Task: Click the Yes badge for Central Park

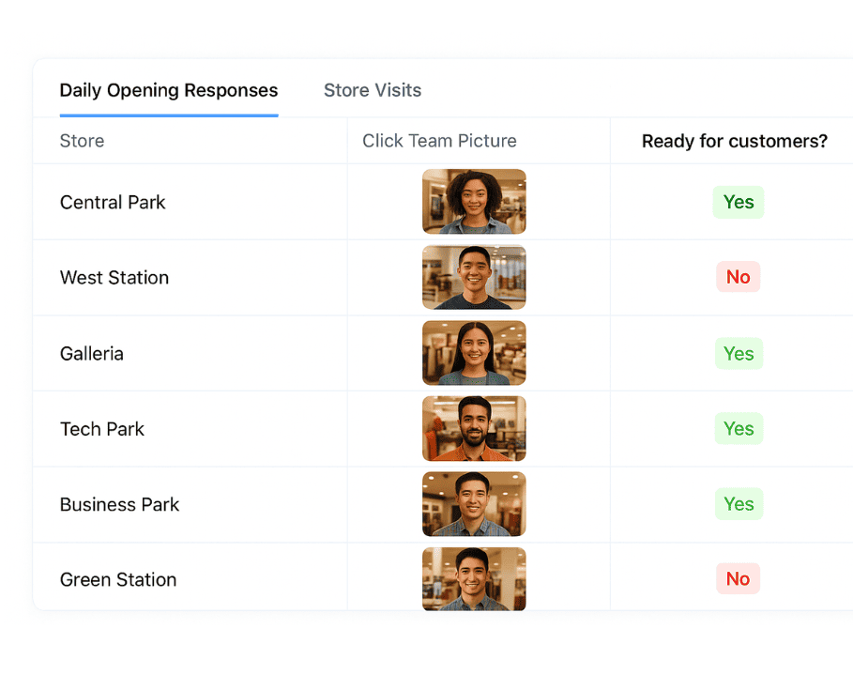Action: coord(739,202)
